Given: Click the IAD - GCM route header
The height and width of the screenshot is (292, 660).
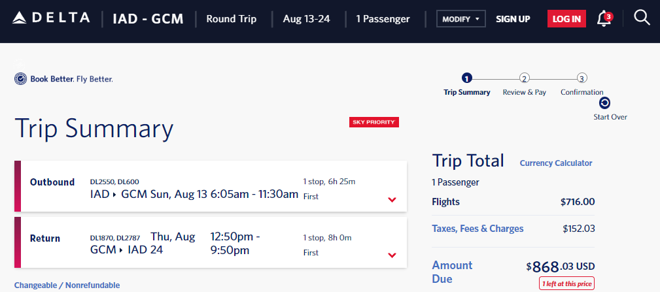Looking at the screenshot, I should pyautogui.click(x=148, y=19).
